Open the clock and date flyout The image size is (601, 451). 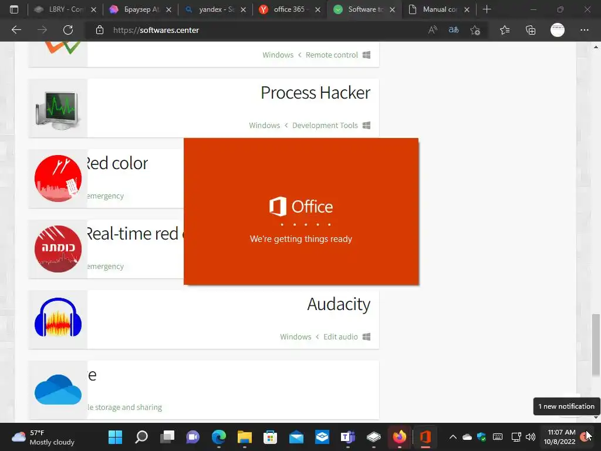560,437
